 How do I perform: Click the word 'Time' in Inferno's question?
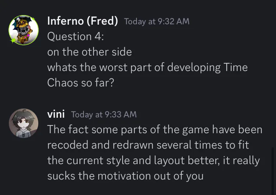pos(236,67)
